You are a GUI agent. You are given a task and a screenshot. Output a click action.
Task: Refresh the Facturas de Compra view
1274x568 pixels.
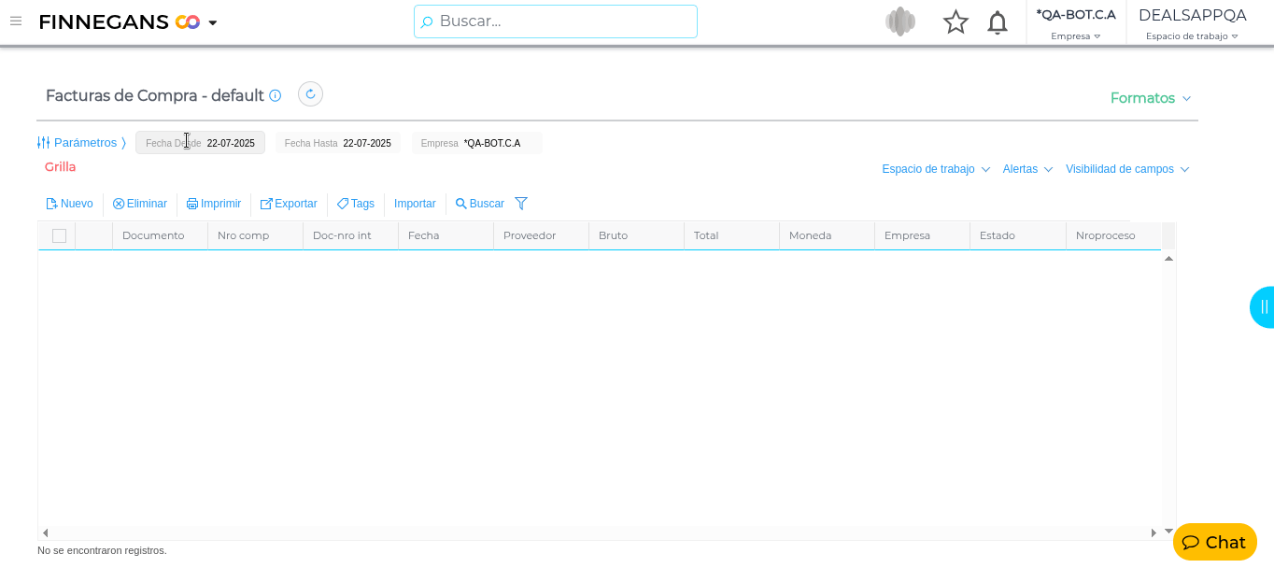click(310, 94)
